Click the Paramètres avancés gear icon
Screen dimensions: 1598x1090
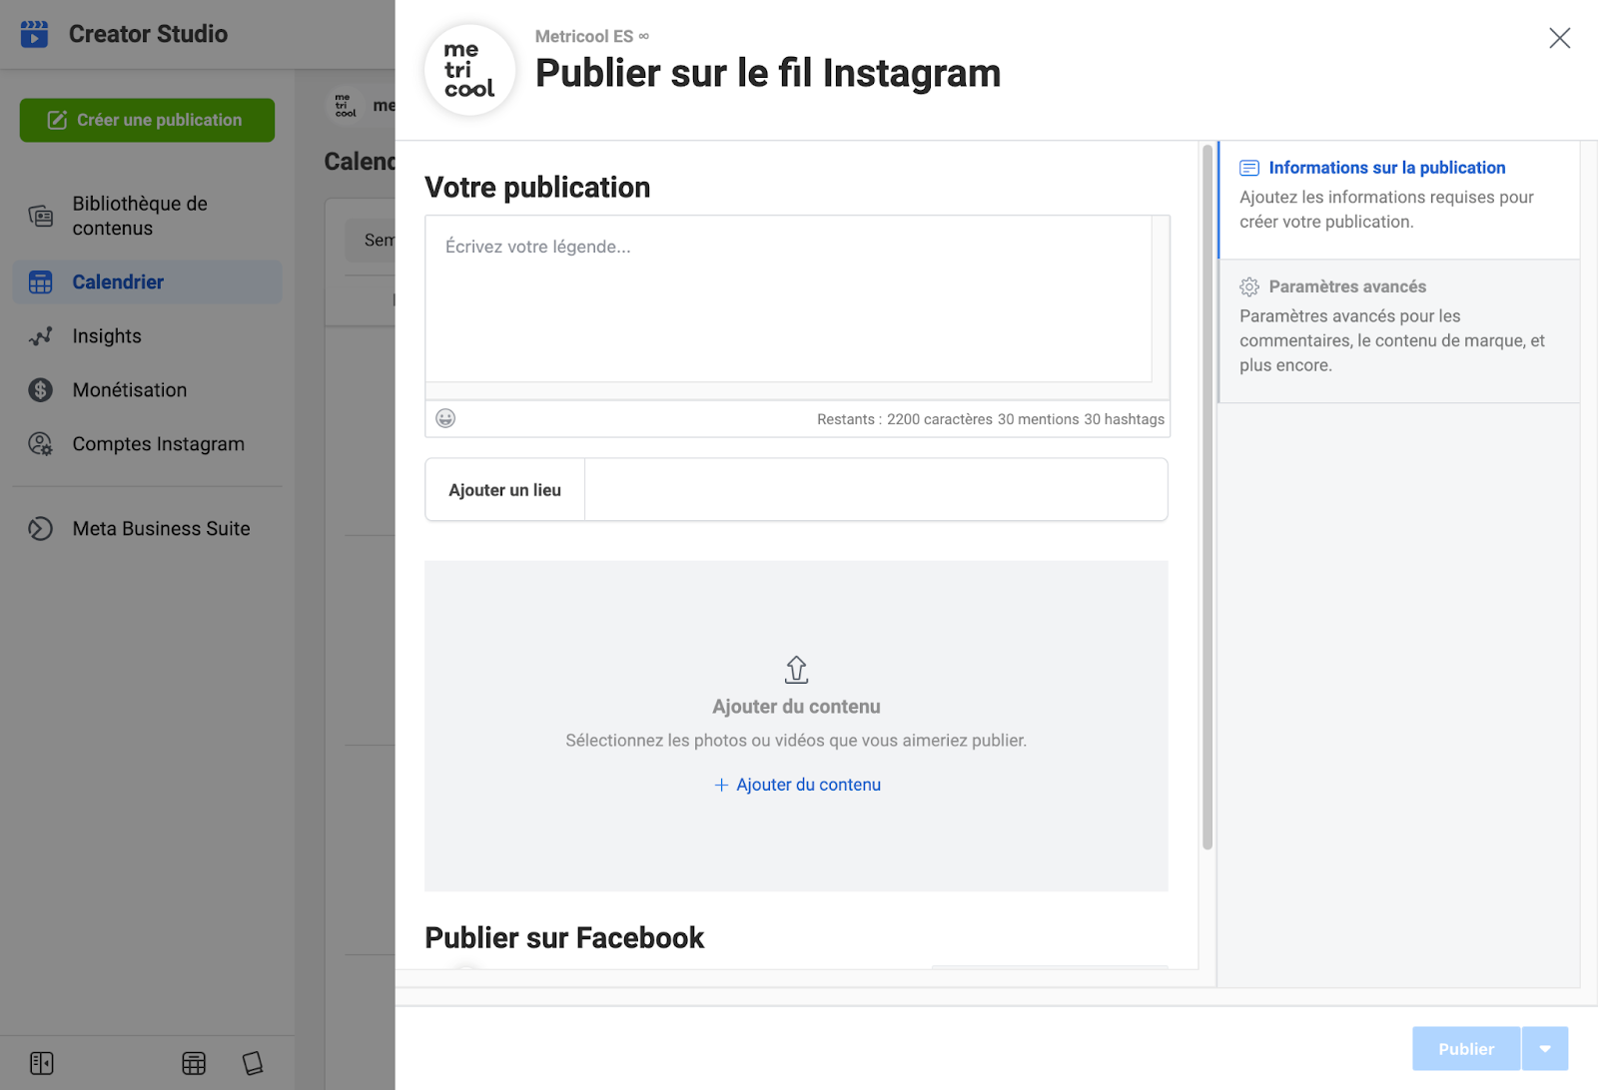click(1249, 287)
